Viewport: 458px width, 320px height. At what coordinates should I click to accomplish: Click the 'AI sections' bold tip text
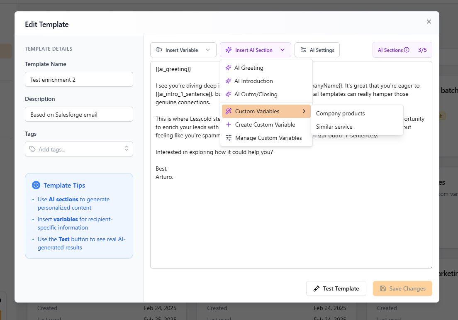pyautogui.click(x=63, y=199)
